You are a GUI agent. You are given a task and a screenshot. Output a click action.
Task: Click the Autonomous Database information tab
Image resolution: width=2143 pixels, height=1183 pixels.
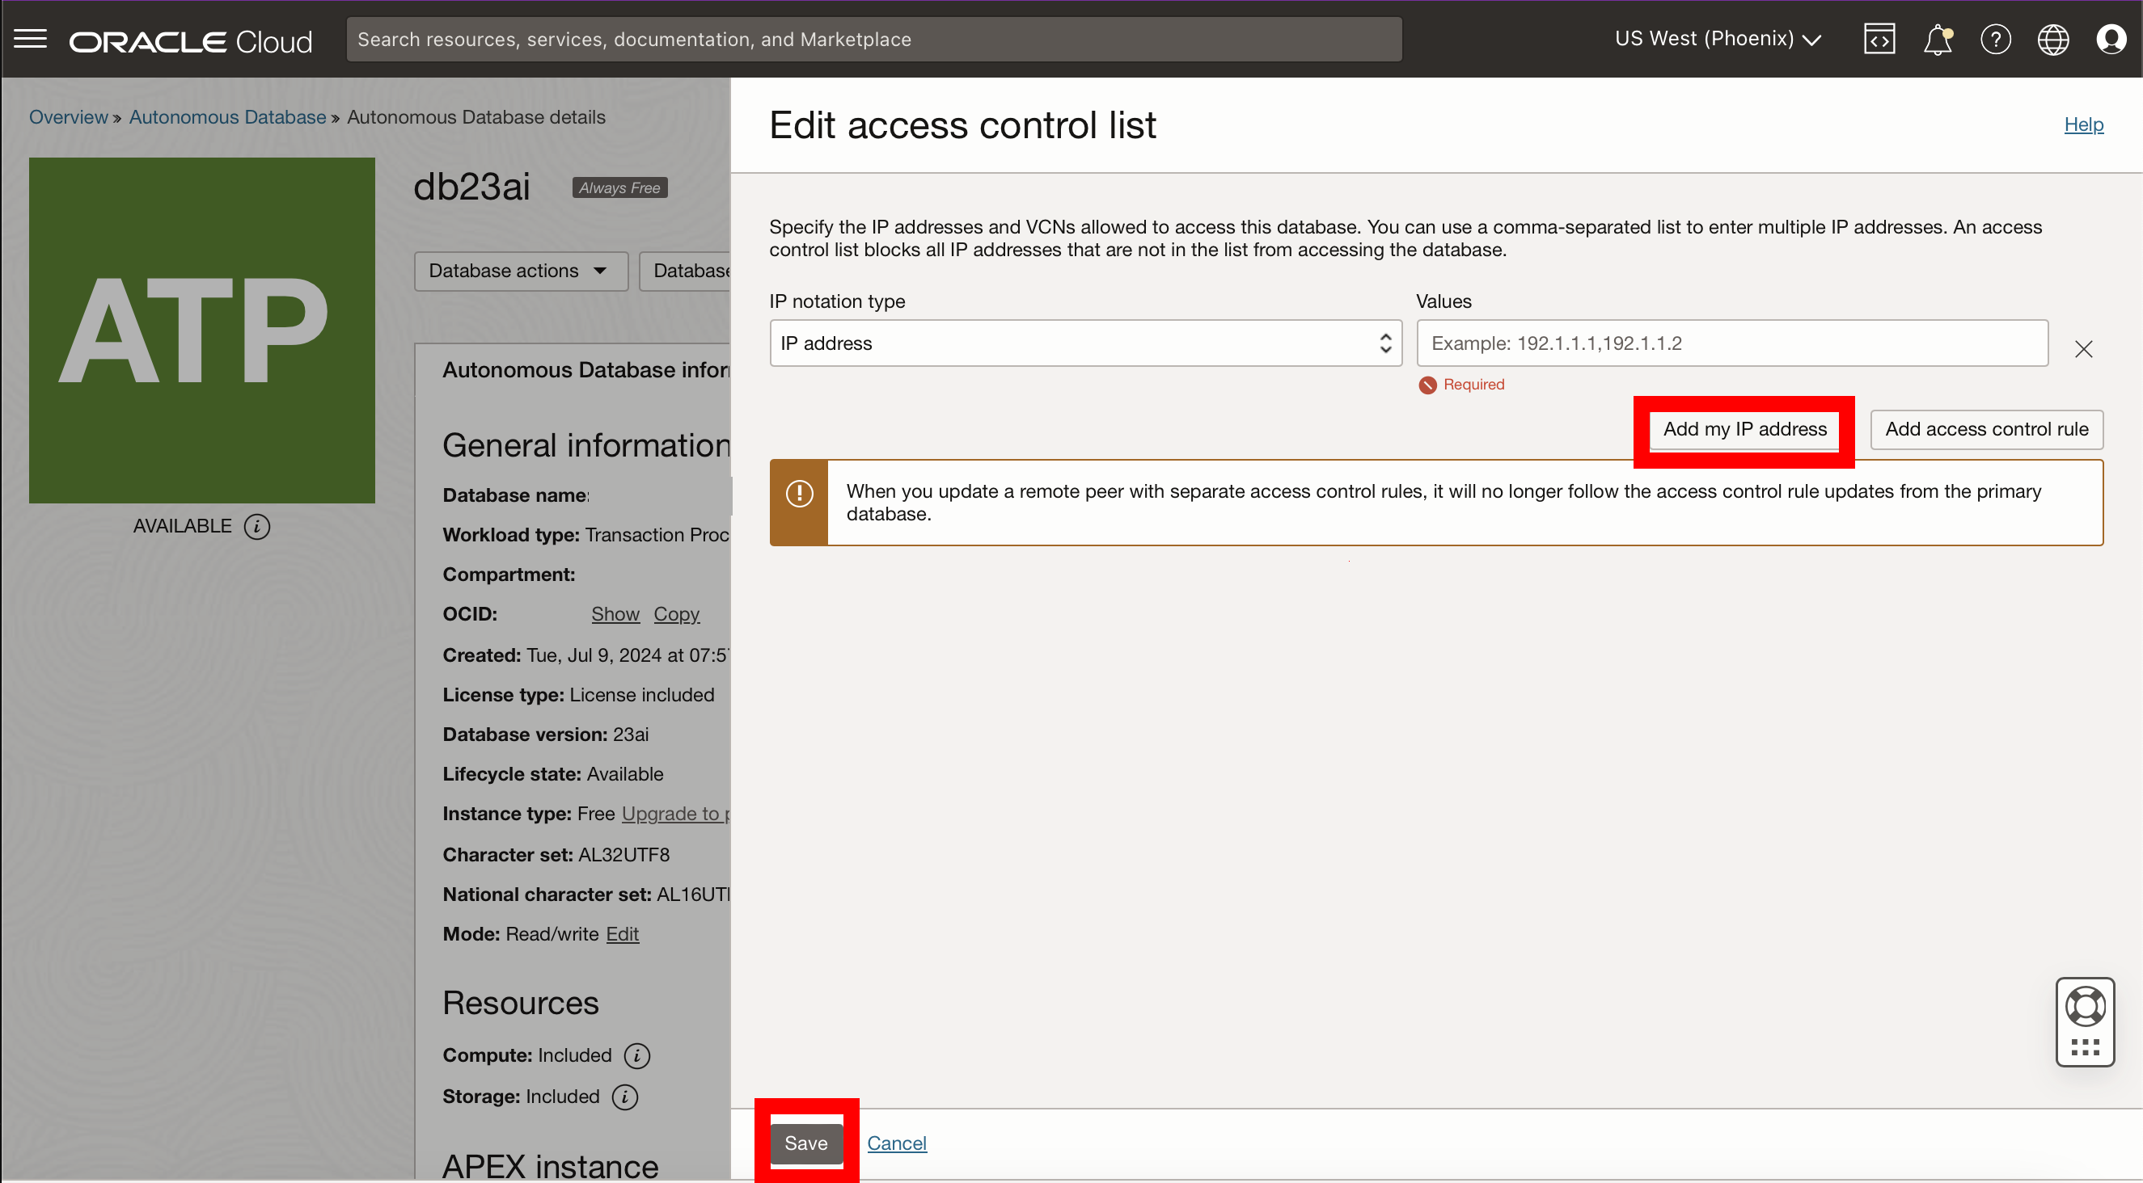[585, 370]
